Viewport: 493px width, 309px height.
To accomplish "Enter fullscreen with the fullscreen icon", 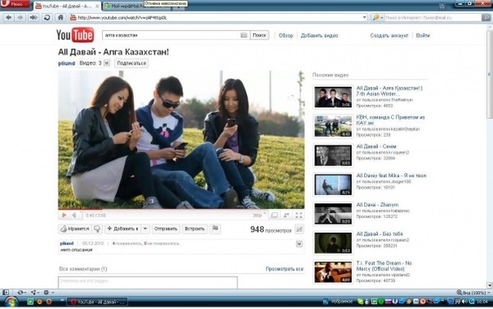I will tap(299, 216).
